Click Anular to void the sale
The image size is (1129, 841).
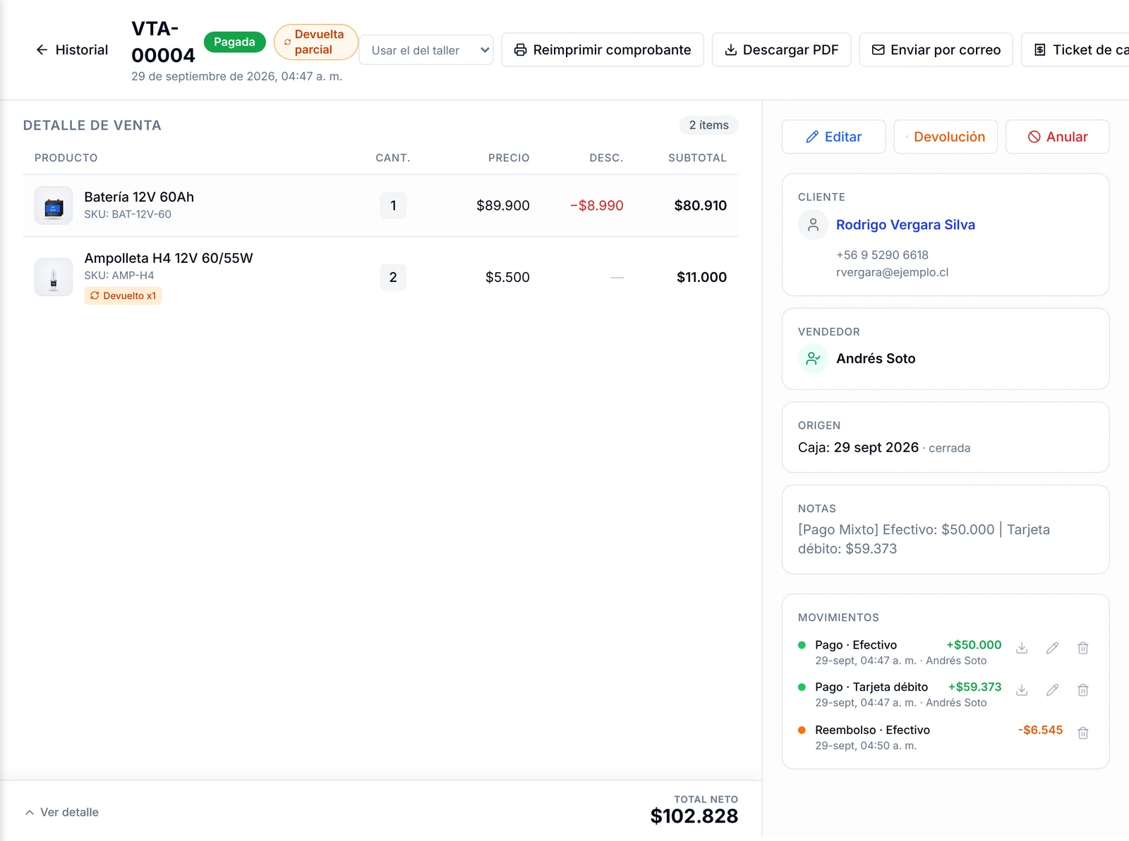click(x=1057, y=137)
